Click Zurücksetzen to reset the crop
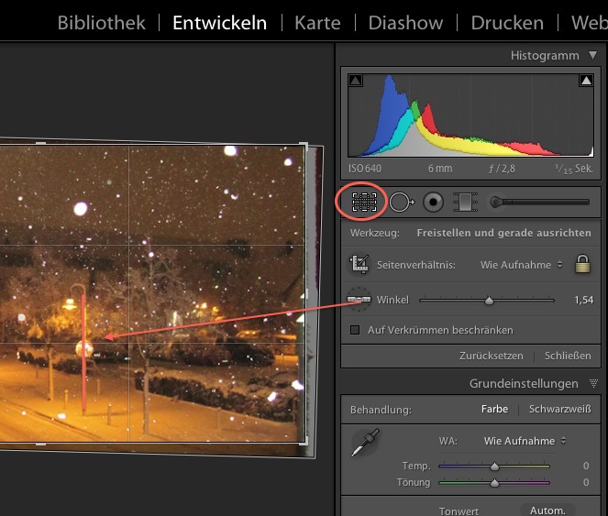608x516 pixels. pyautogui.click(x=491, y=356)
